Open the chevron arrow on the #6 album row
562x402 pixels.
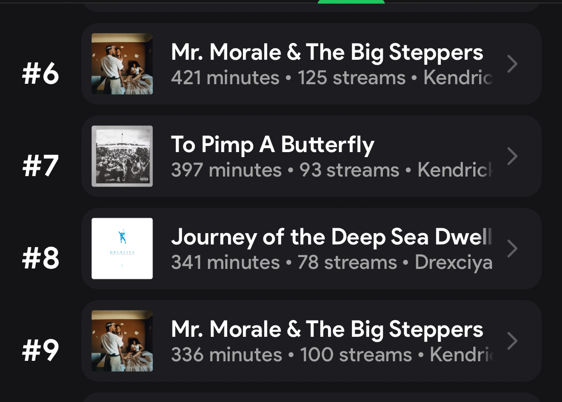point(512,64)
